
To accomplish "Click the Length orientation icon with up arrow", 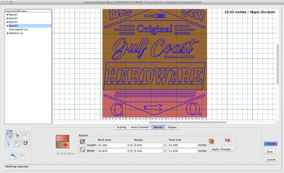I will 82,142.
